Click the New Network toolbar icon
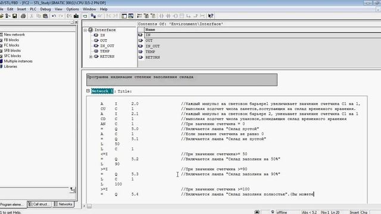The width and height of the screenshot is (381, 214). (x=139, y=16)
